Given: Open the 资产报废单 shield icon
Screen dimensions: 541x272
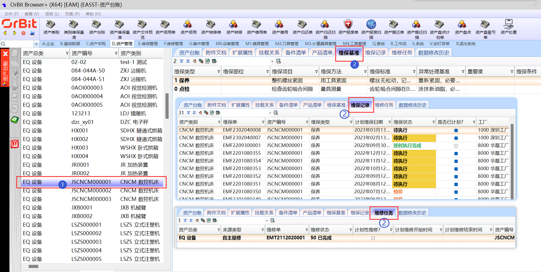Looking at the screenshot, I should [348, 25].
